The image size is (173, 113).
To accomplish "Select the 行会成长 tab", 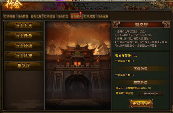I will (76, 16).
